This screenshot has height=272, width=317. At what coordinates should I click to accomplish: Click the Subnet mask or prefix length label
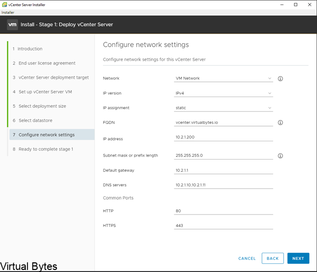pyautogui.click(x=131, y=156)
